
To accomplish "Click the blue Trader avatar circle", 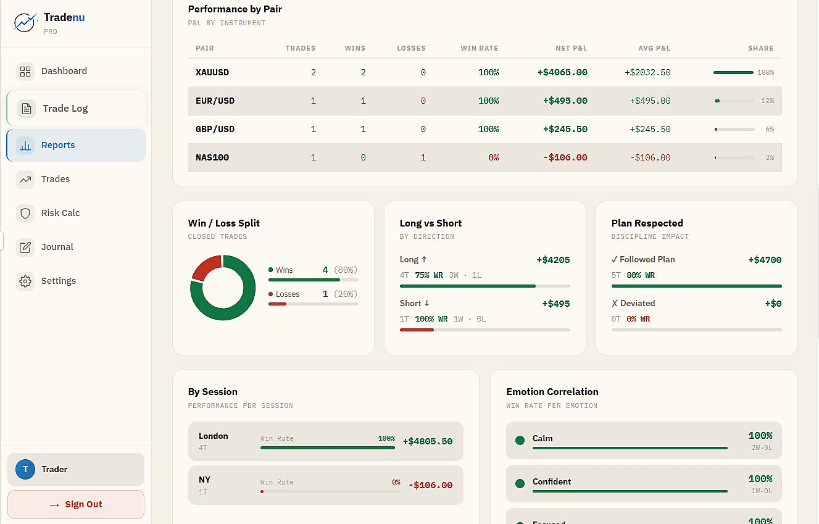I will coord(25,469).
